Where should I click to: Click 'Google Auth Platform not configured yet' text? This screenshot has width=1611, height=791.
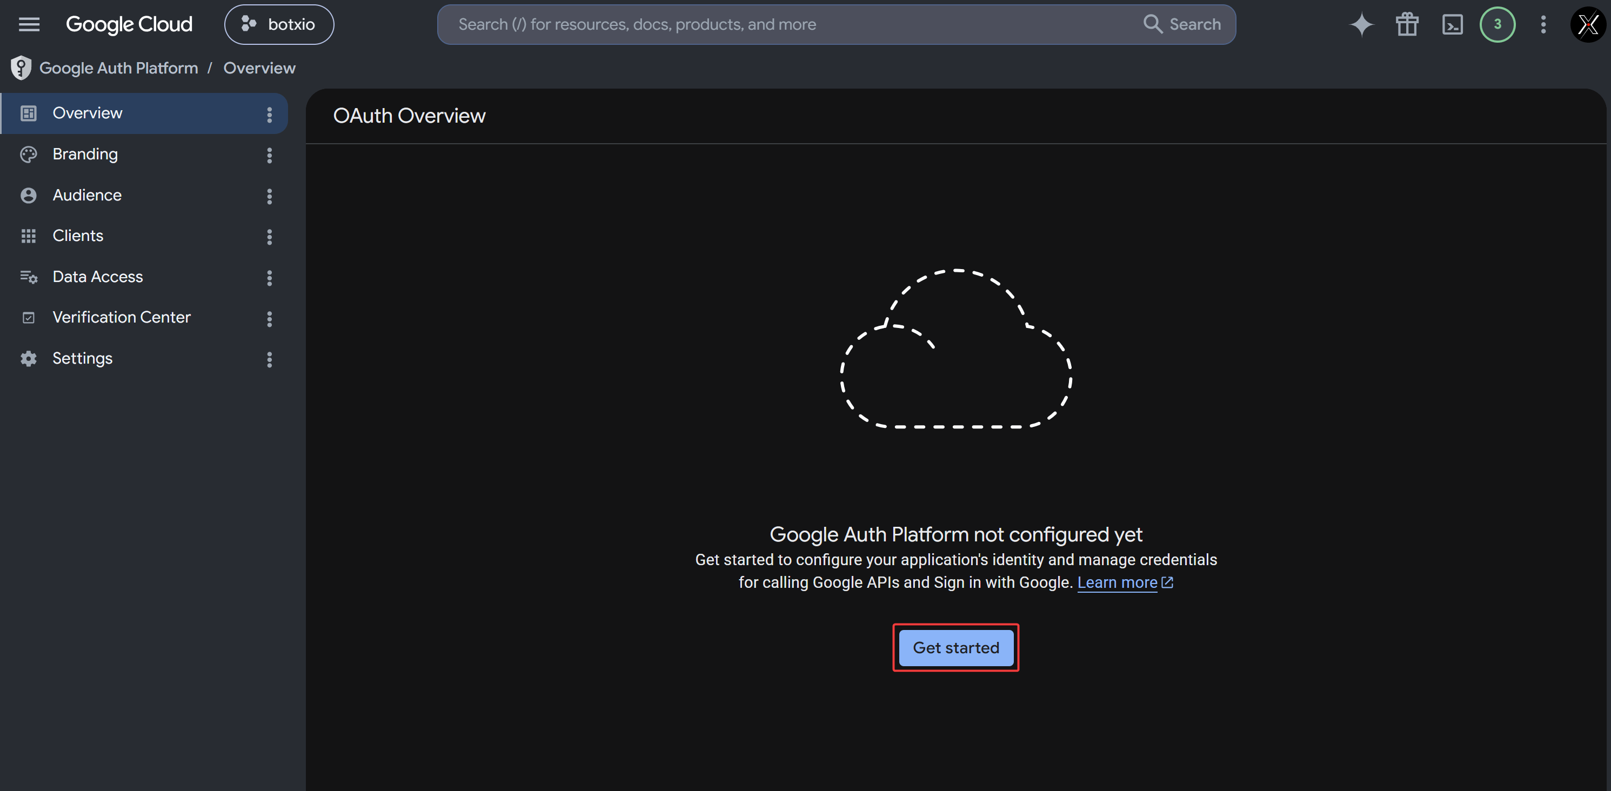[955, 535]
